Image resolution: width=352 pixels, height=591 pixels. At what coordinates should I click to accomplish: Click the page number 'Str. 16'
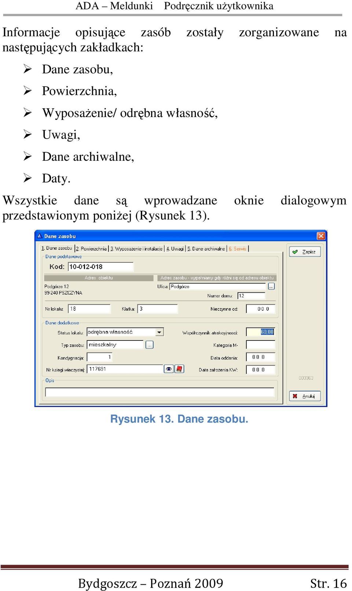328,583
